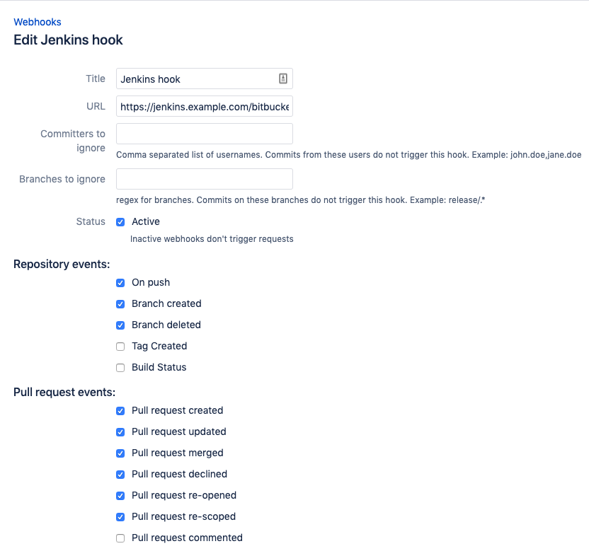The width and height of the screenshot is (589, 551).
Task: Click the Active label text
Action: (146, 221)
